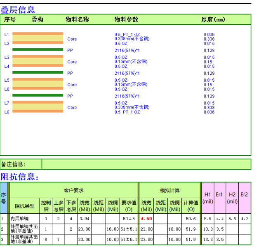Click the 模拟计算 header cell
The image size is (254, 247).
[169, 191]
